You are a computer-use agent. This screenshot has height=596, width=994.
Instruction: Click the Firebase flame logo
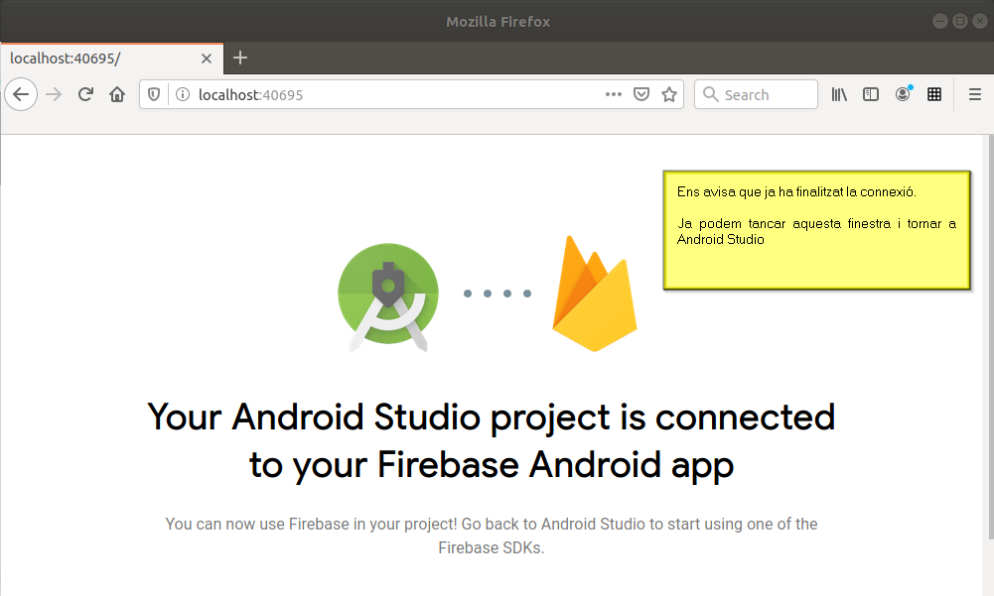pyautogui.click(x=595, y=293)
